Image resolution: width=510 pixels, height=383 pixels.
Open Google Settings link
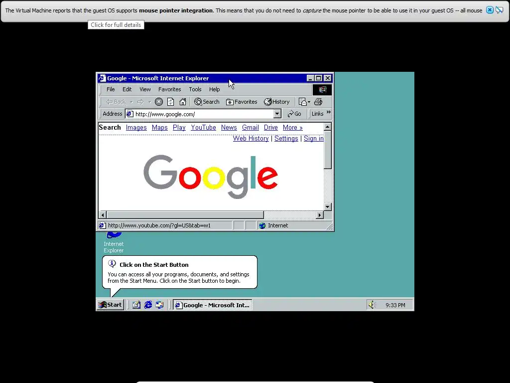(x=286, y=139)
